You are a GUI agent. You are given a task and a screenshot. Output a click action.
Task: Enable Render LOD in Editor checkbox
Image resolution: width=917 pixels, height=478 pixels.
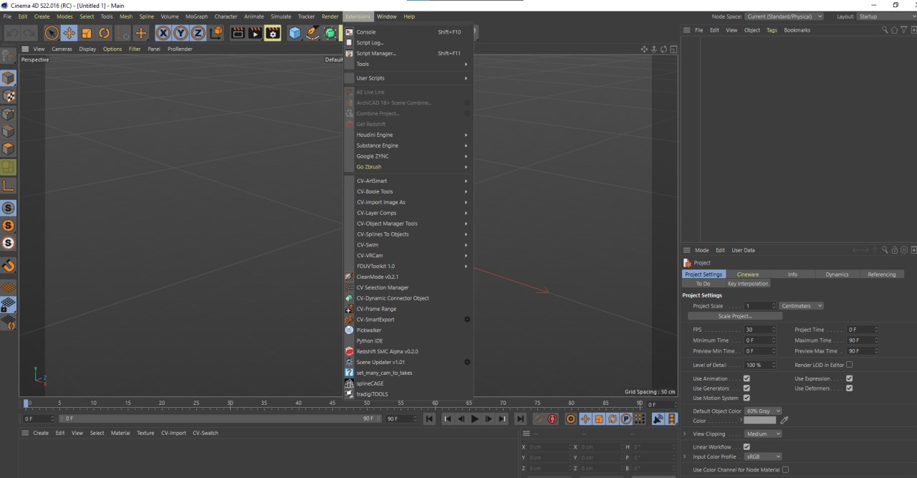(x=849, y=365)
